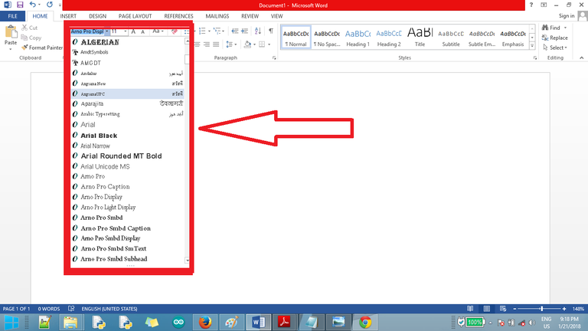Viewport: 588px width, 331px height.
Task: Open Firefox from the Windows taskbar
Action: pos(204,322)
